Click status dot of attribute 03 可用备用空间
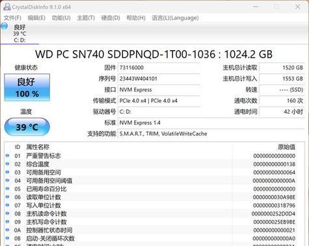309x246 pixels. (x=7, y=172)
